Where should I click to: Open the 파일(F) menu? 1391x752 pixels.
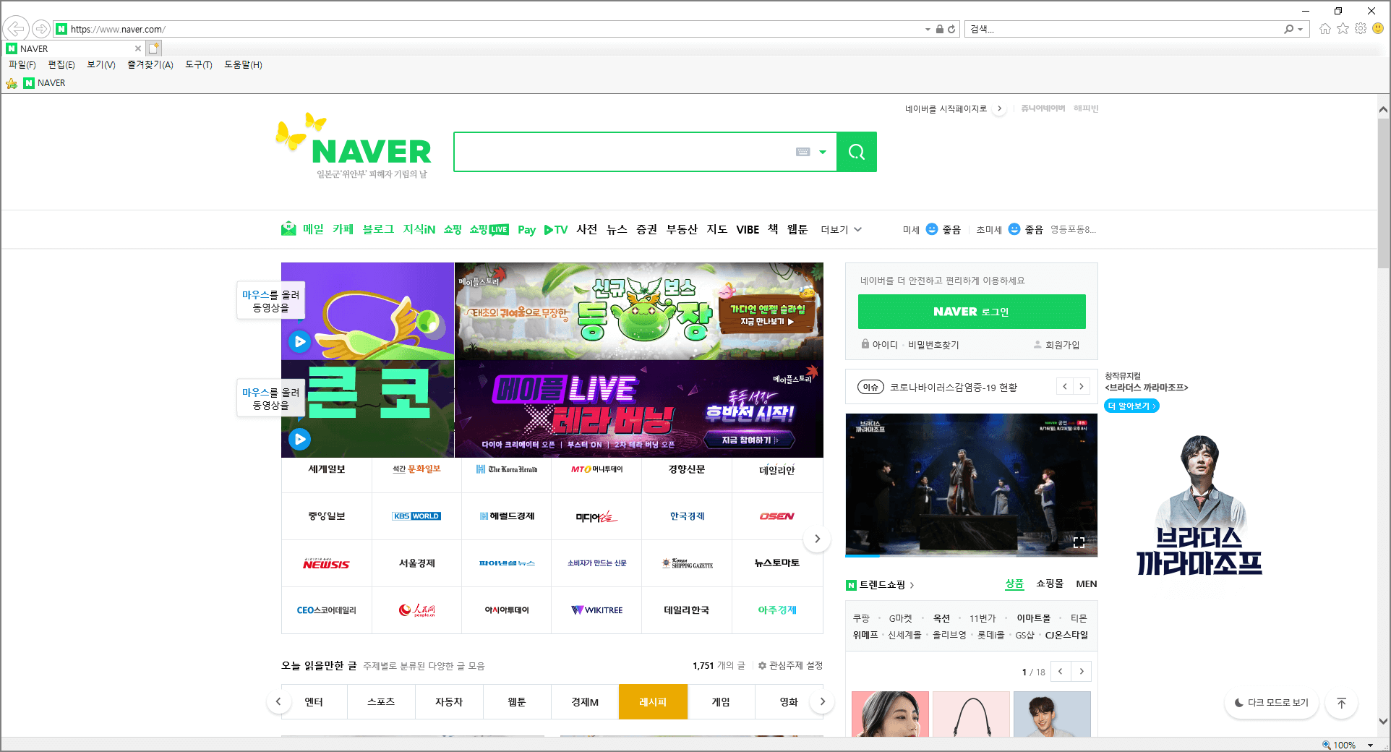[22, 64]
